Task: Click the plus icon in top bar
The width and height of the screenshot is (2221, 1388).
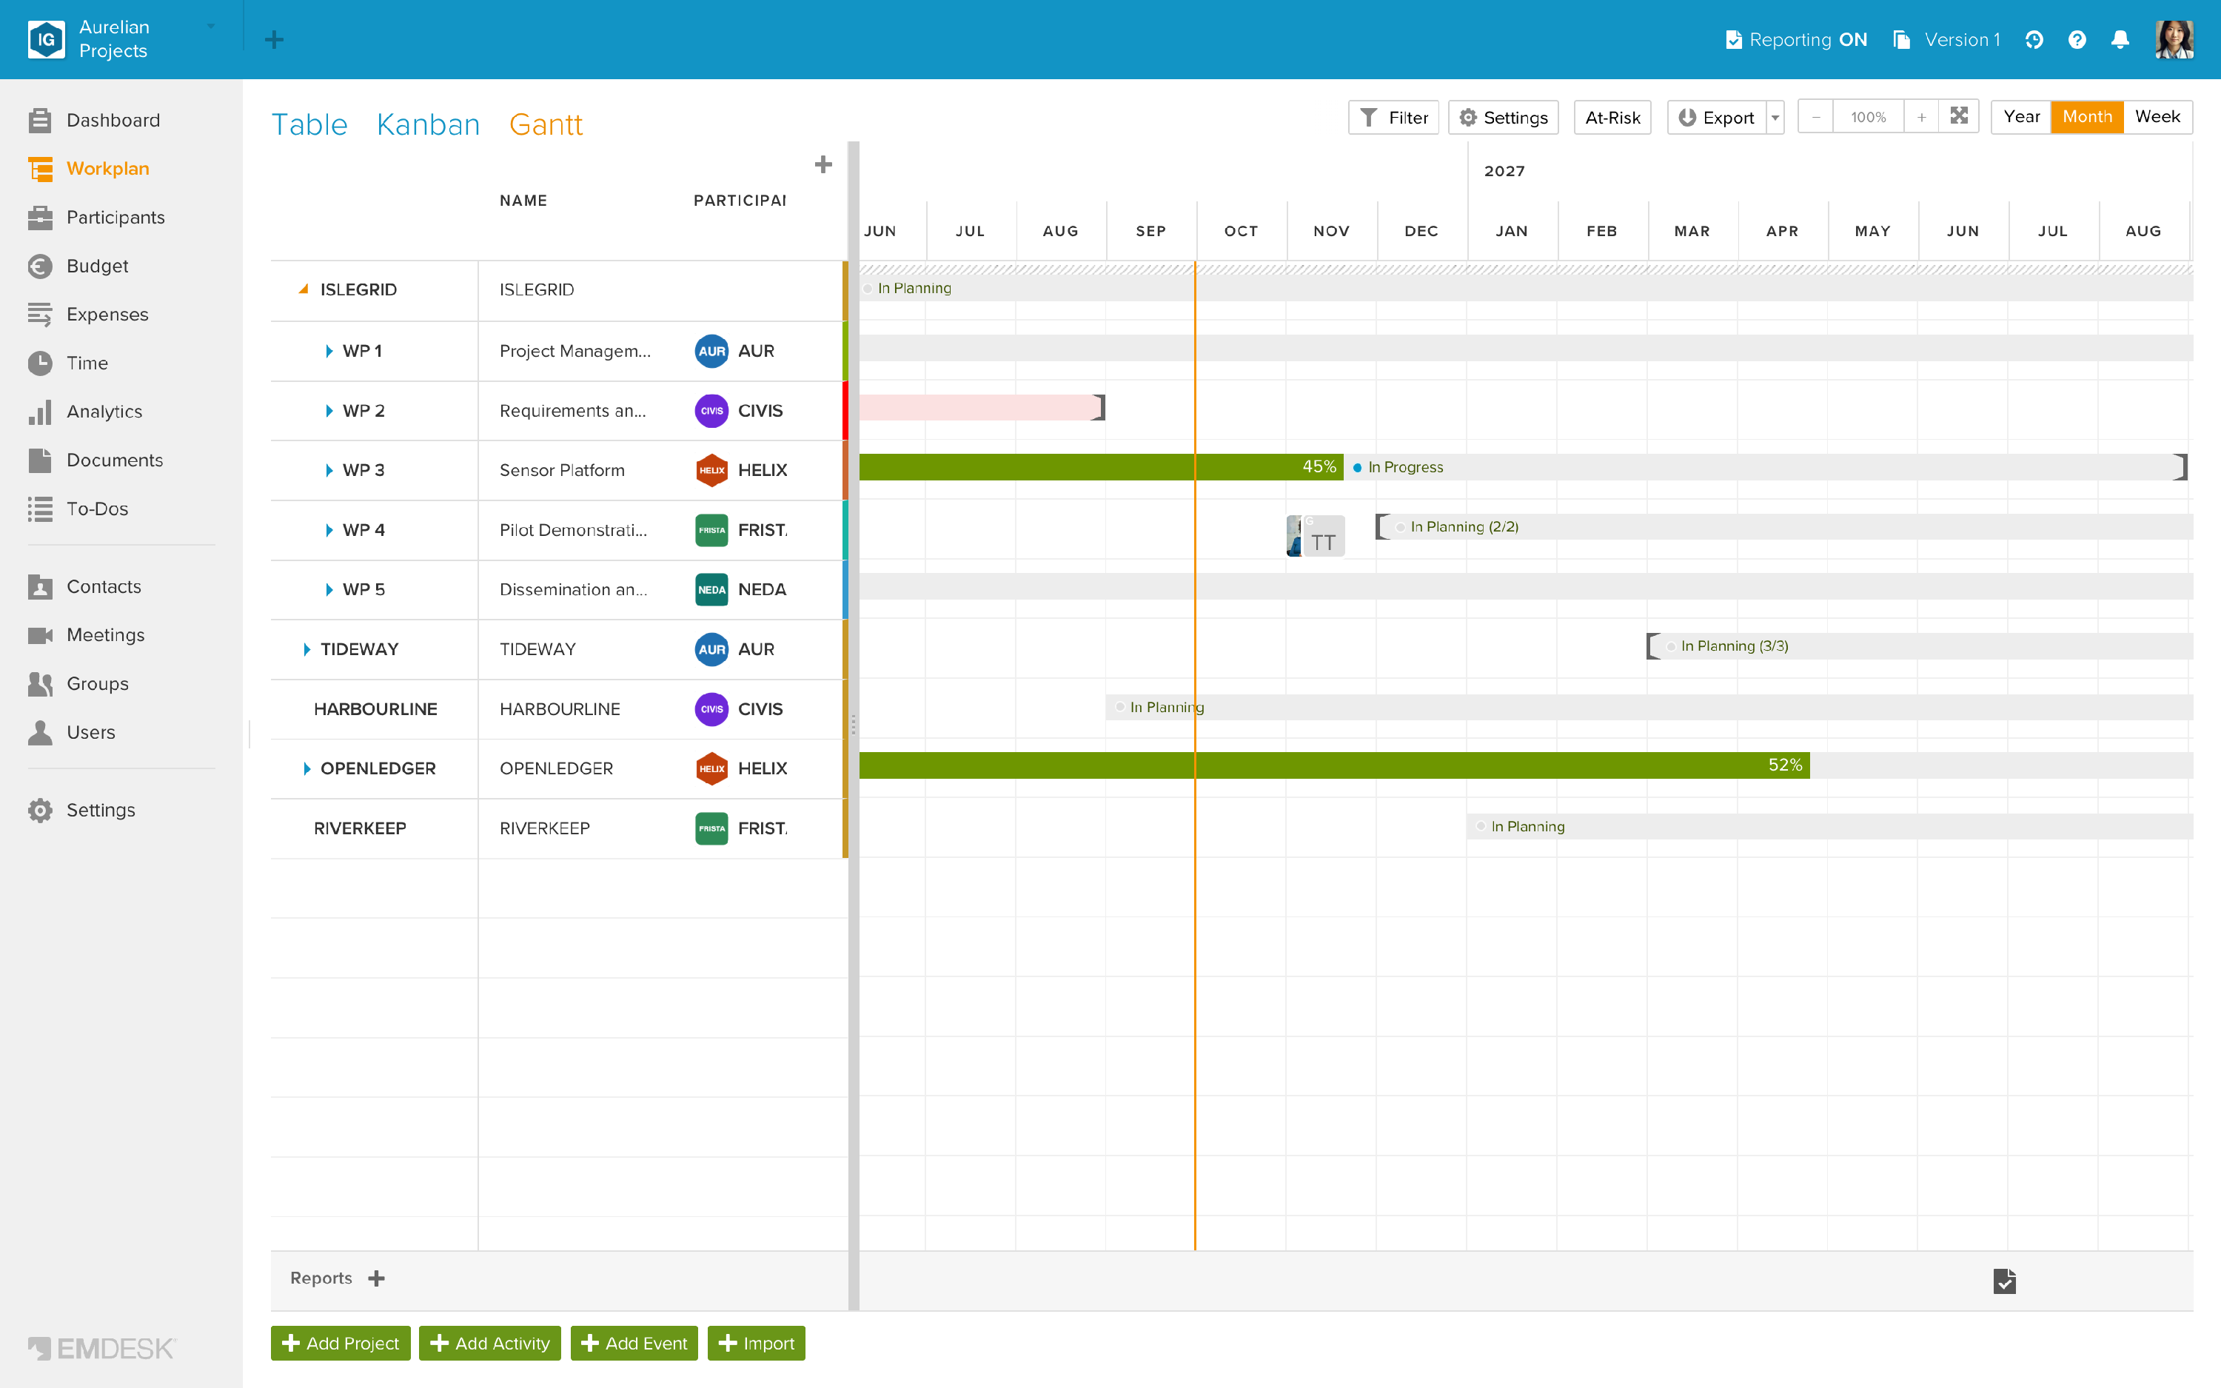Action: tap(273, 39)
